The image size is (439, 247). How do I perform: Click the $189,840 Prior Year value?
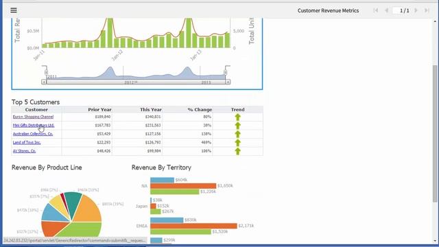tap(103, 117)
